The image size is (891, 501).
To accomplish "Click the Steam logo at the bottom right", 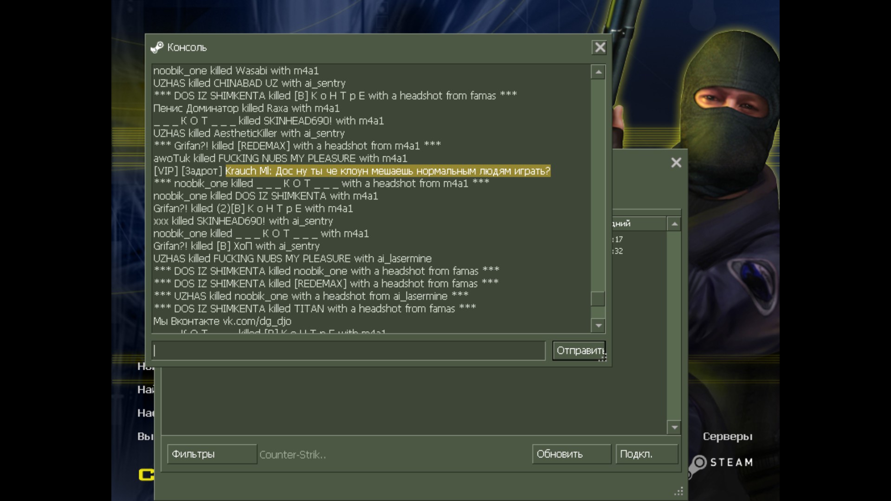I will tap(721, 463).
